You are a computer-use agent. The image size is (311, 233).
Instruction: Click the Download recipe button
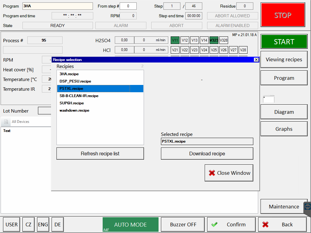[207, 154]
